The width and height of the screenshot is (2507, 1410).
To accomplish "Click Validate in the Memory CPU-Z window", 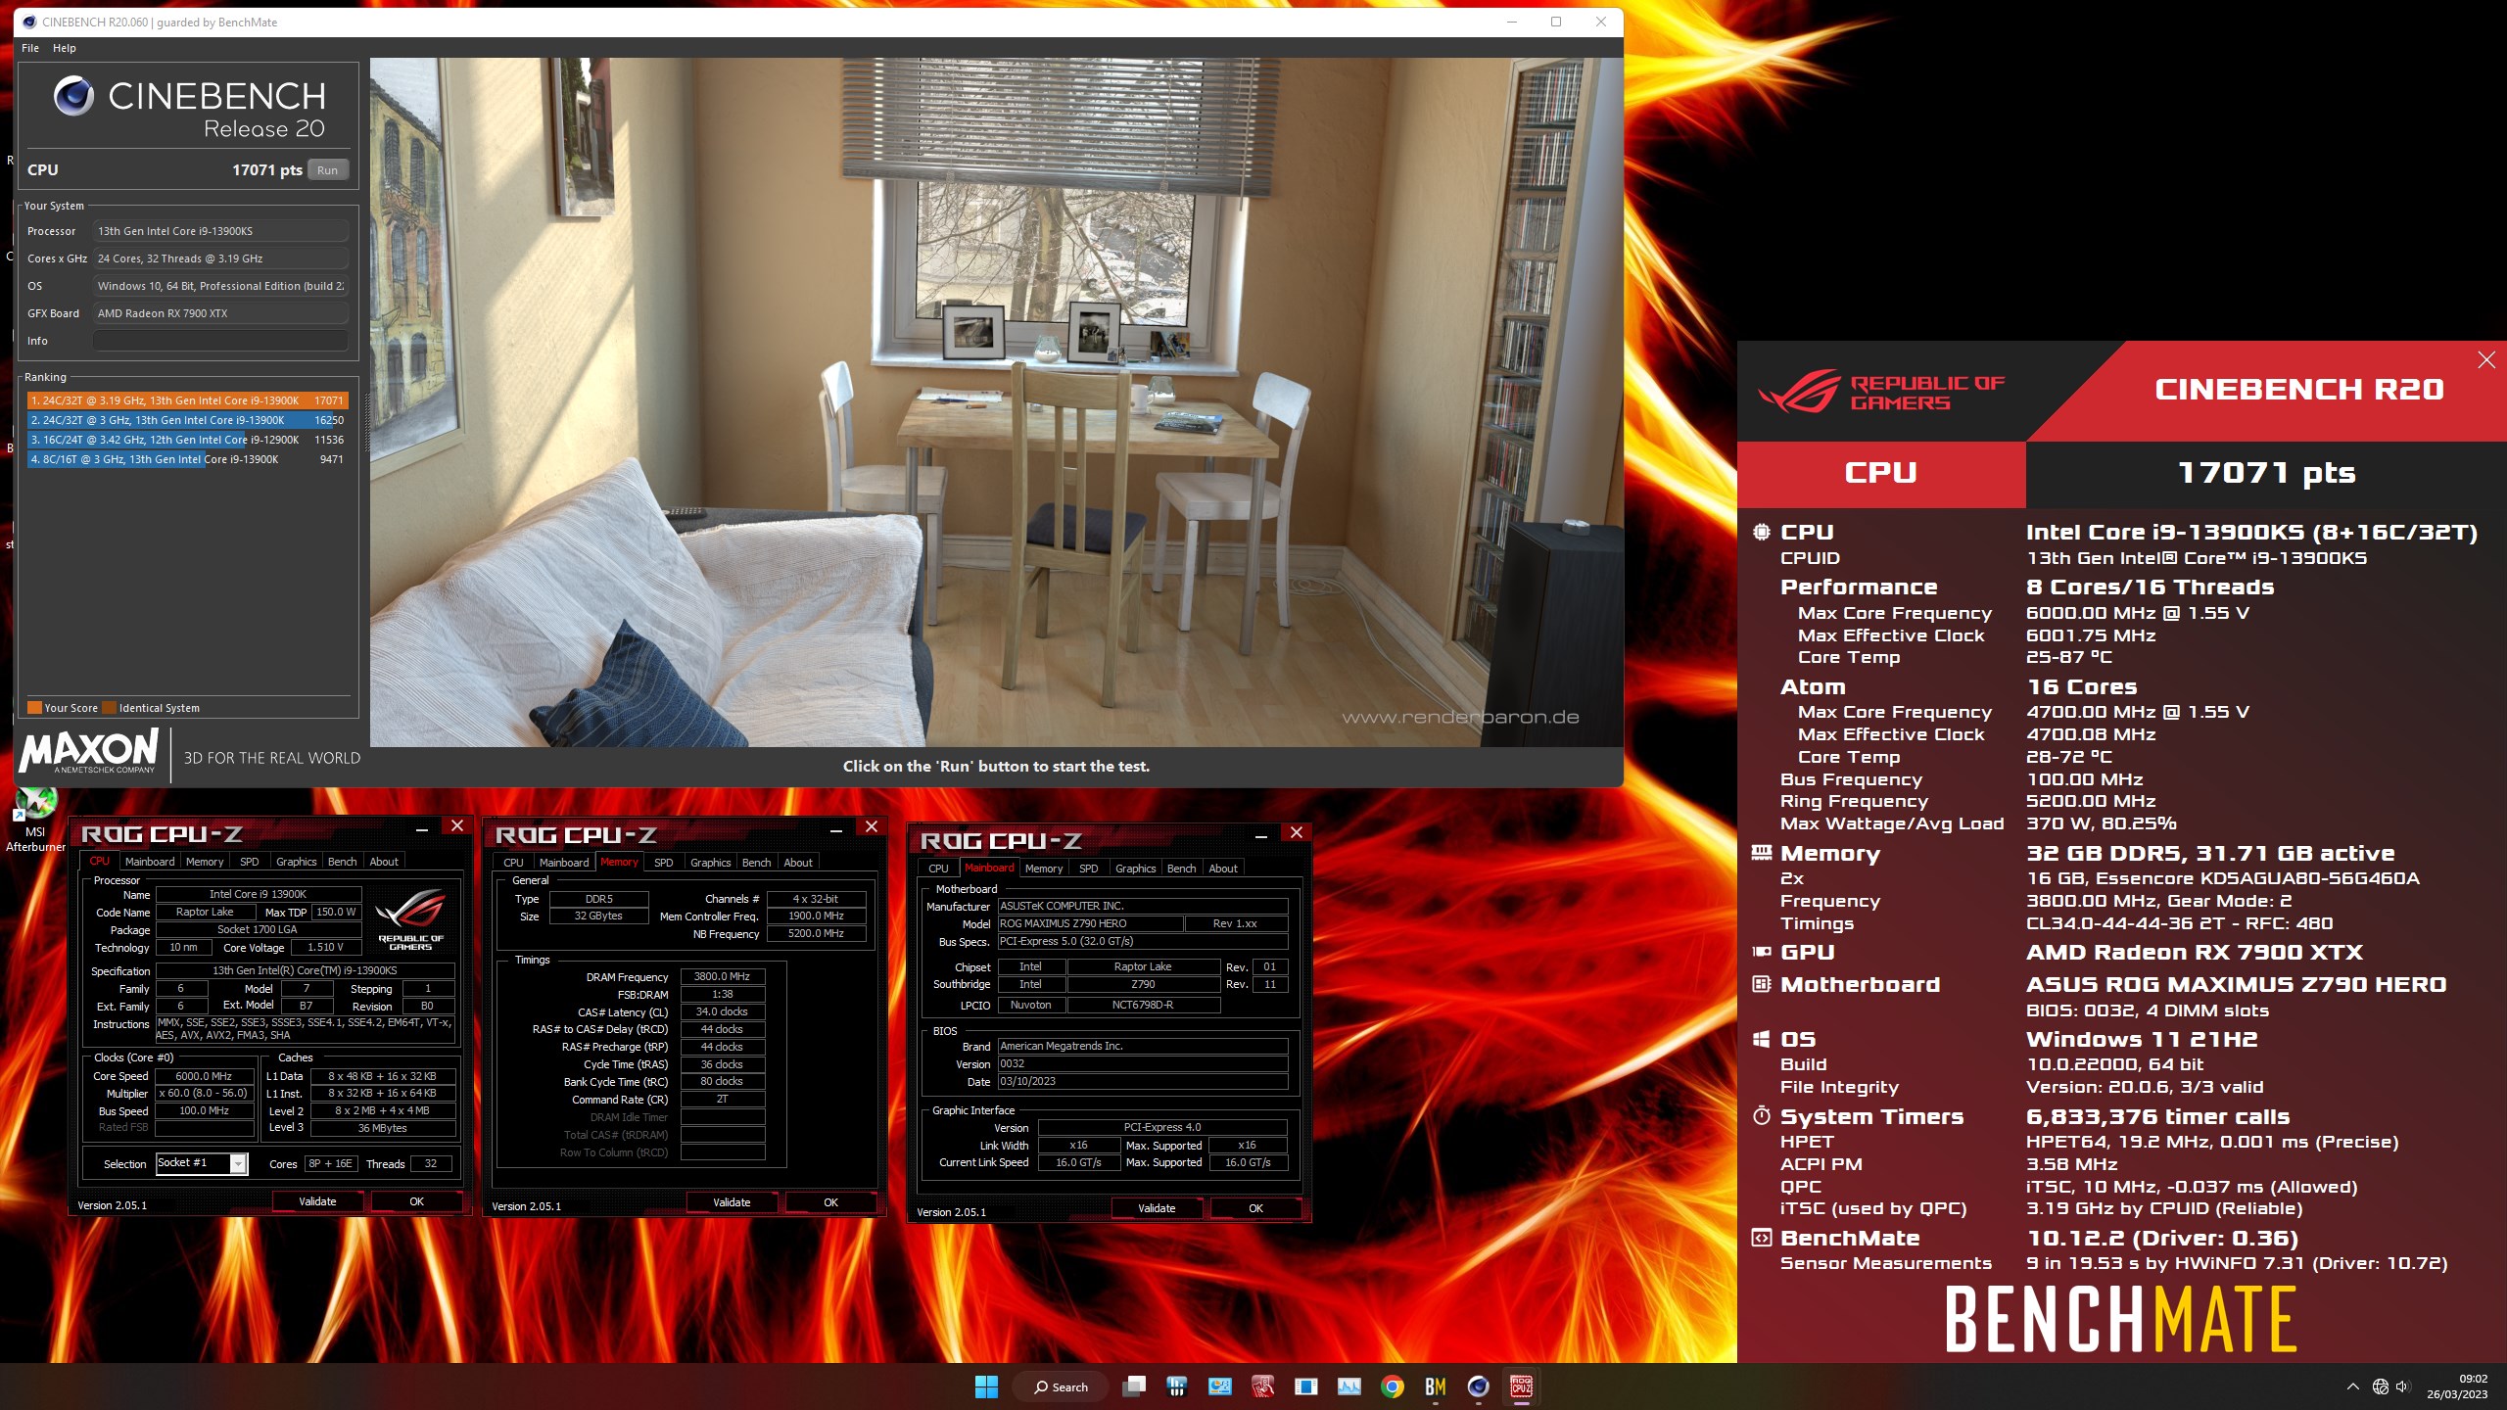I will tap(732, 1202).
